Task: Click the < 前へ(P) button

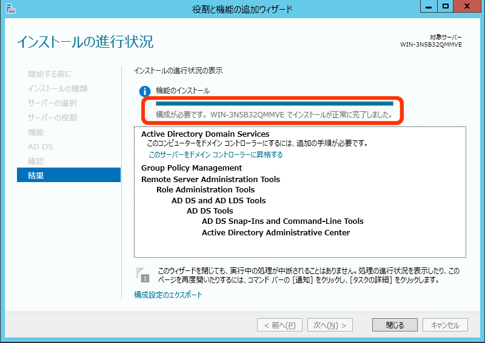Action: coord(279,325)
